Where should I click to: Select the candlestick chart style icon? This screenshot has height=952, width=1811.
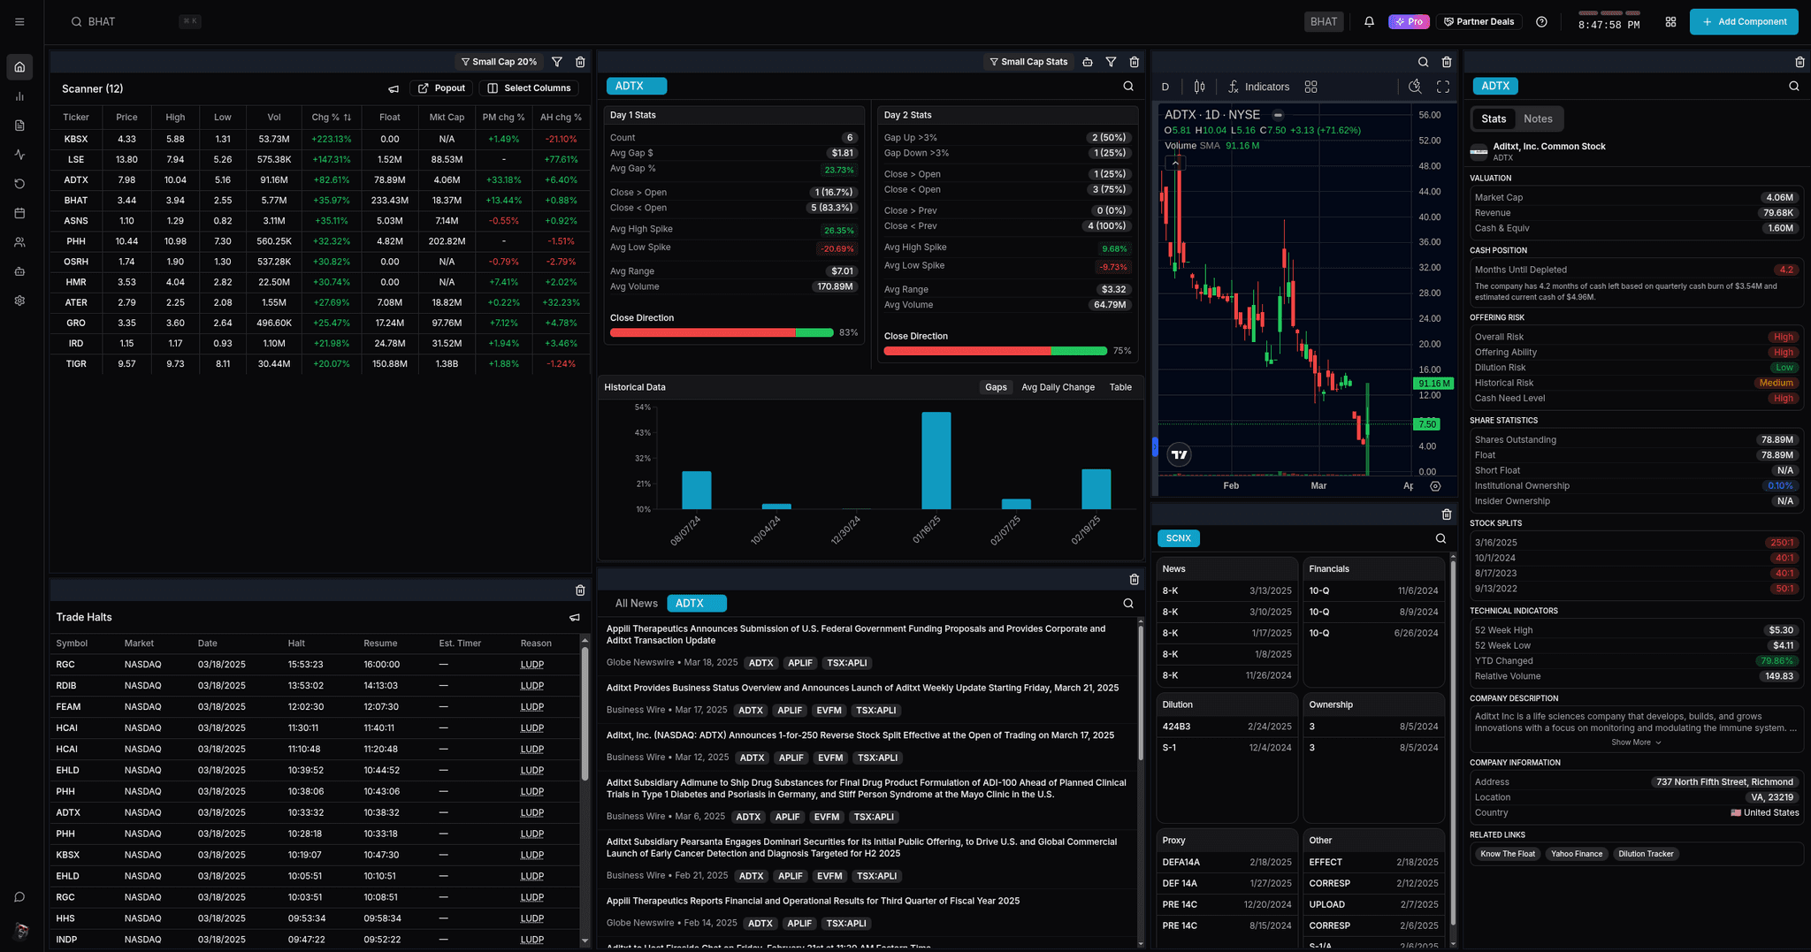click(x=1199, y=87)
